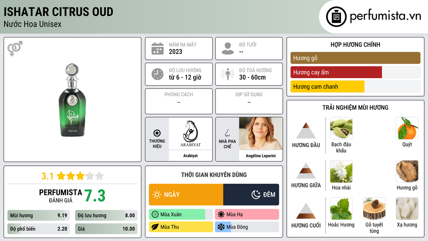The width and height of the screenshot is (428, 241).
Task: Click the leaf icon for Mùa Thu
Action: click(x=155, y=227)
